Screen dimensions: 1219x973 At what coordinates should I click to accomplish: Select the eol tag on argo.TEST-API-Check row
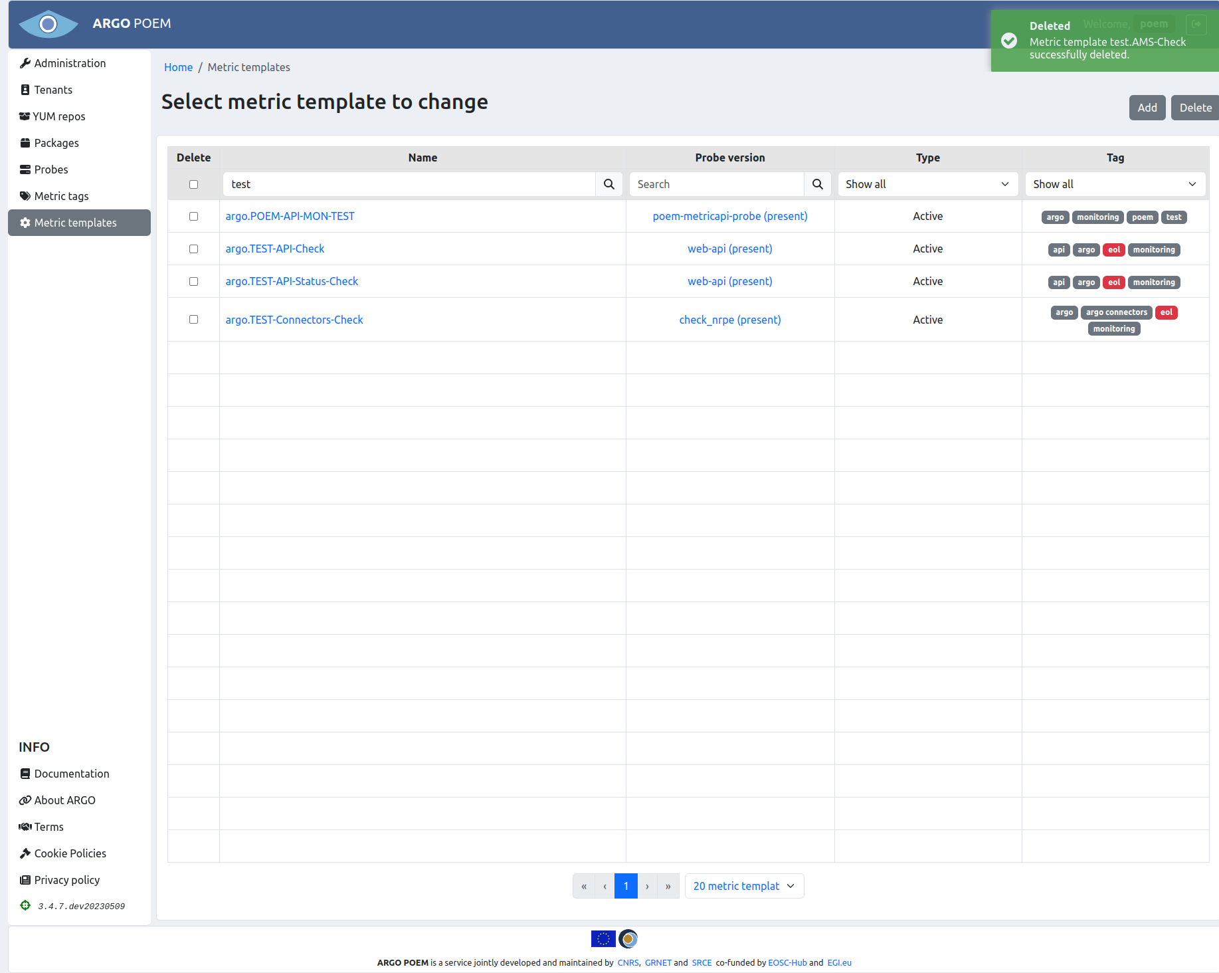click(1114, 250)
